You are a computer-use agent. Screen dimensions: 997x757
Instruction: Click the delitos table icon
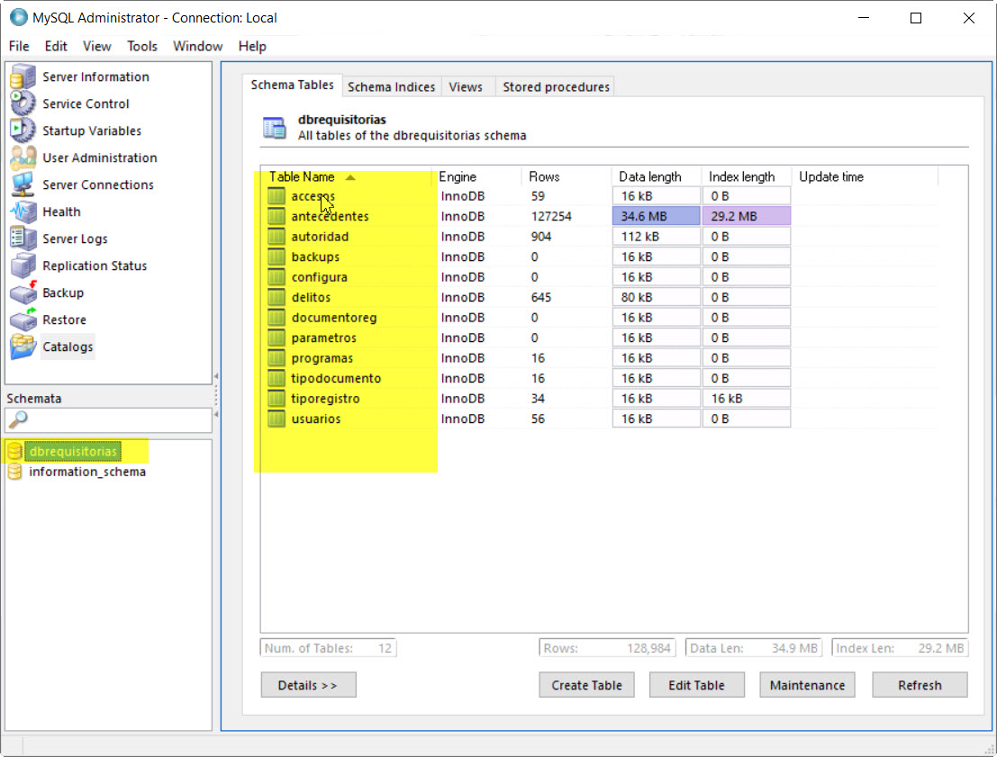276,297
